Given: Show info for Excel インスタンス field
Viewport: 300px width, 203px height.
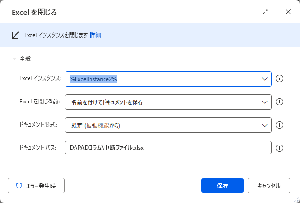Looking at the screenshot, I should pyautogui.click(x=279, y=79).
